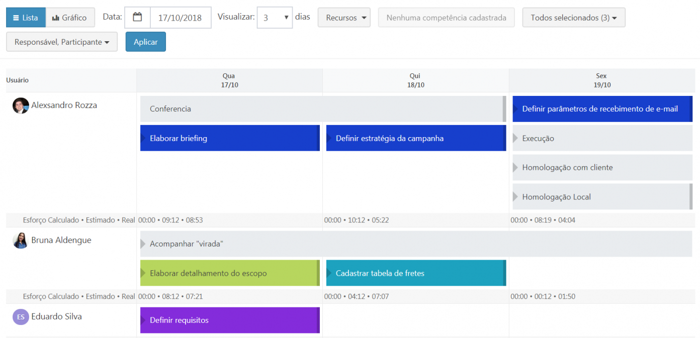Screen dimensions: 700x338
Task: Open the Todos selecionados (3) dropdown
Action: pos(573,17)
